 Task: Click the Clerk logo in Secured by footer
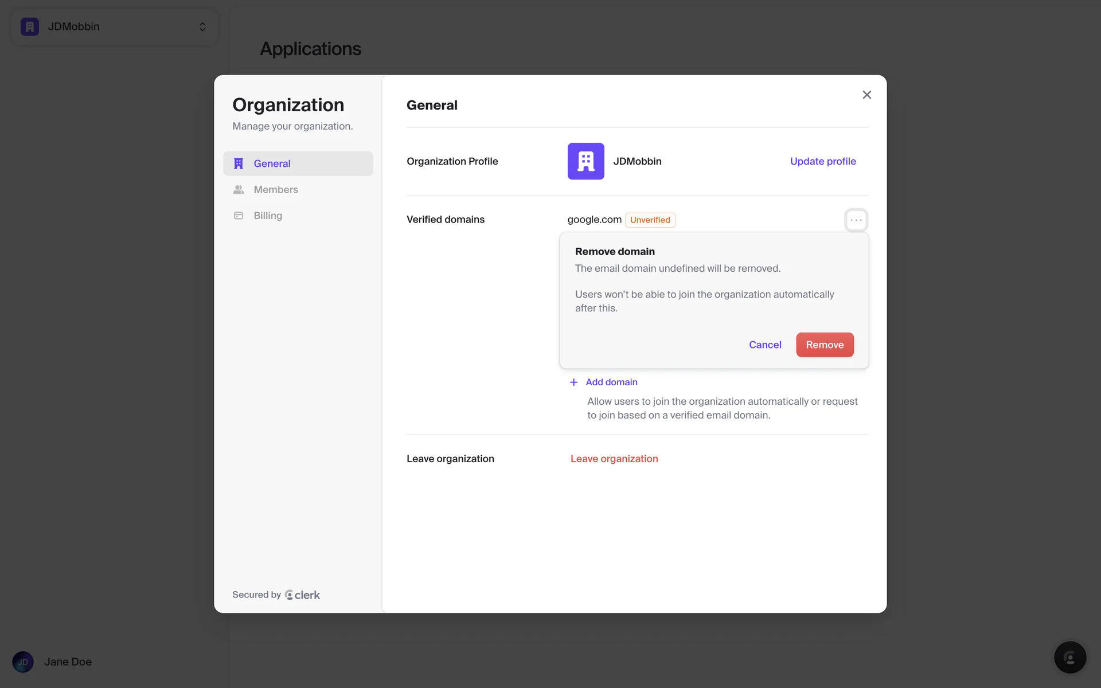pyautogui.click(x=302, y=595)
